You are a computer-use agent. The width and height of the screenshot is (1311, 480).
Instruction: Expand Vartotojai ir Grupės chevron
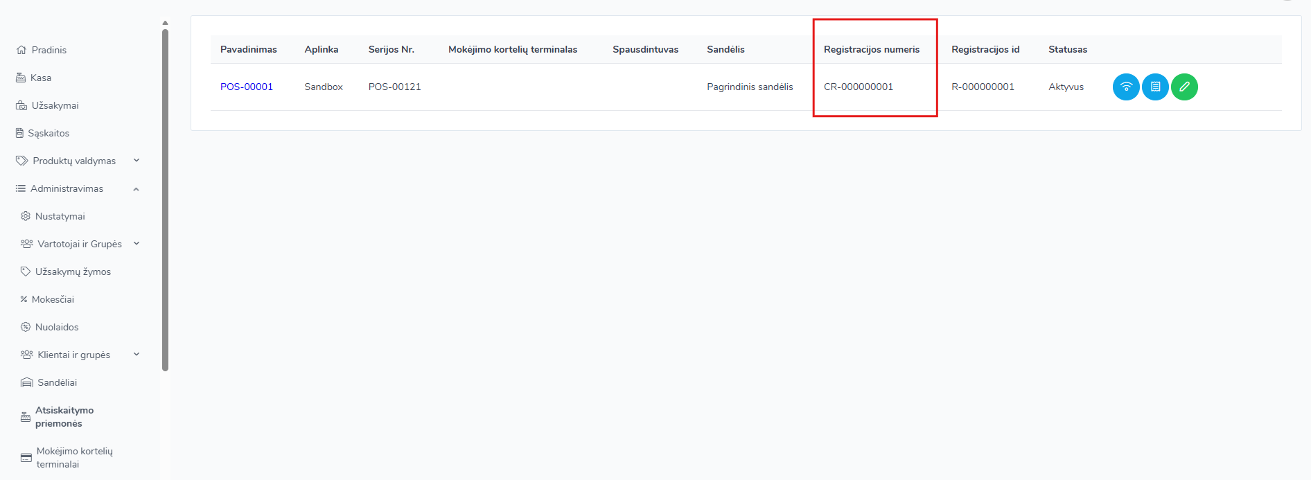tap(137, 244)
